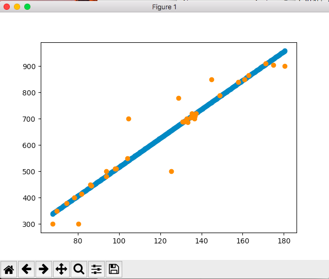Click x-axis tick label 180

pos(284,241)
